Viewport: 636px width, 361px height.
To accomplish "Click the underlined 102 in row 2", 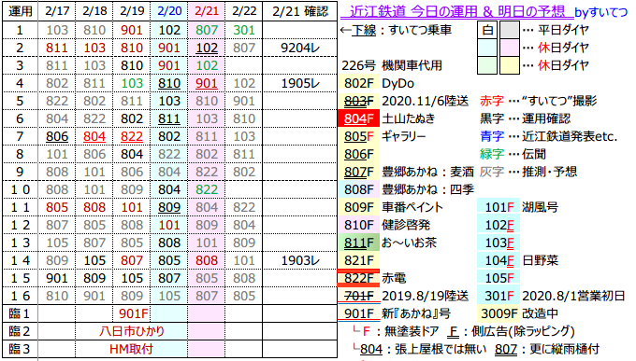I will [x=207, y=48].
